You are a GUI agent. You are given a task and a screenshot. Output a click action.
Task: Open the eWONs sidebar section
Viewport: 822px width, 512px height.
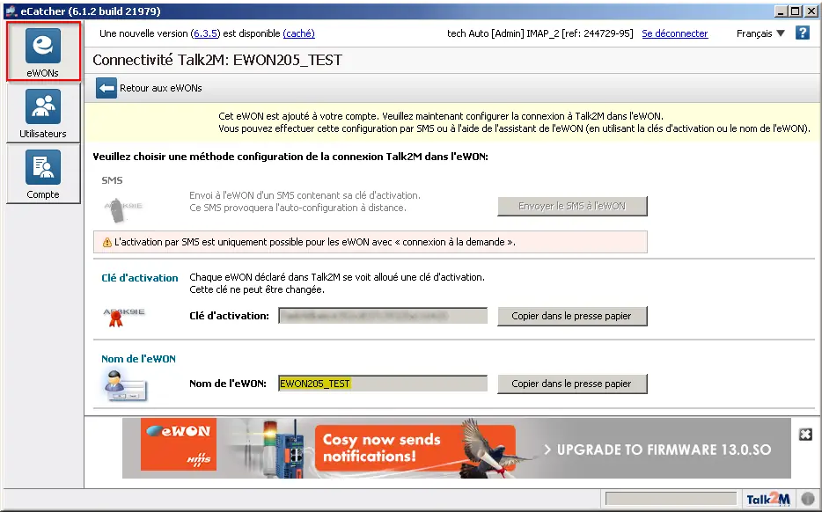point(43,51)
